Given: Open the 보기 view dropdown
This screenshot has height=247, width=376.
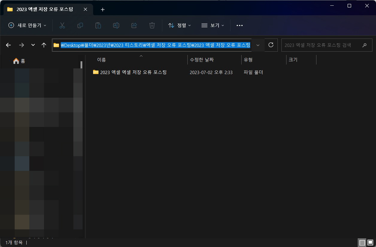Looking at the screenshot, I should [213, 25].
